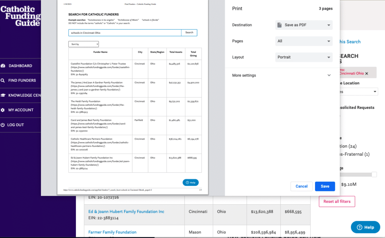Click the Mason city cell
Screen dimensions: 385x238
click(x=195, y=232)
